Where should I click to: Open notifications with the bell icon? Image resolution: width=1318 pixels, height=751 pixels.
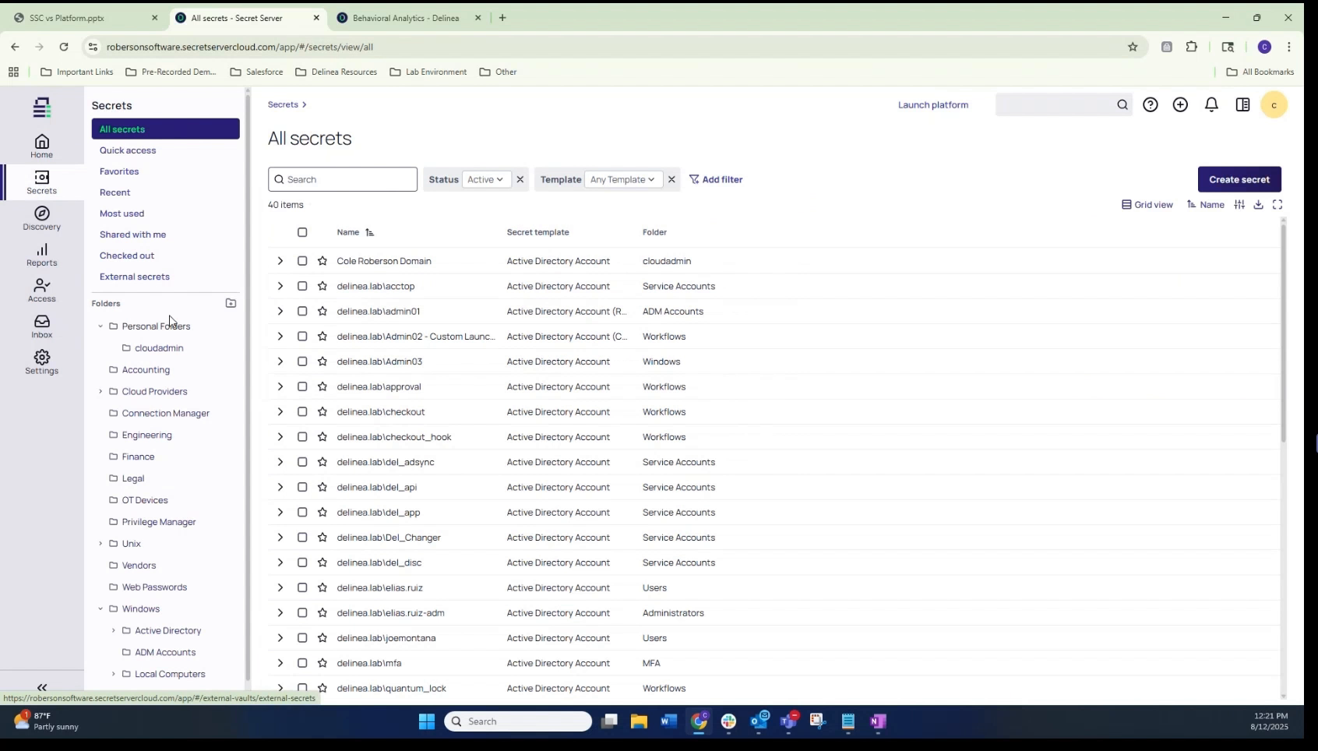click(x=1211, y=104)
